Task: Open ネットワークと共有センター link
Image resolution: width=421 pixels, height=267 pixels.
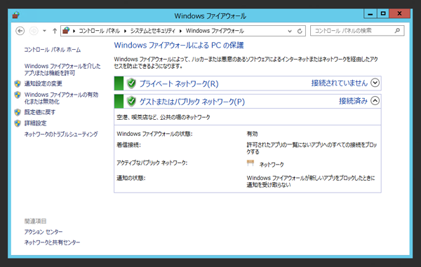Action: (x=52, y=242)
